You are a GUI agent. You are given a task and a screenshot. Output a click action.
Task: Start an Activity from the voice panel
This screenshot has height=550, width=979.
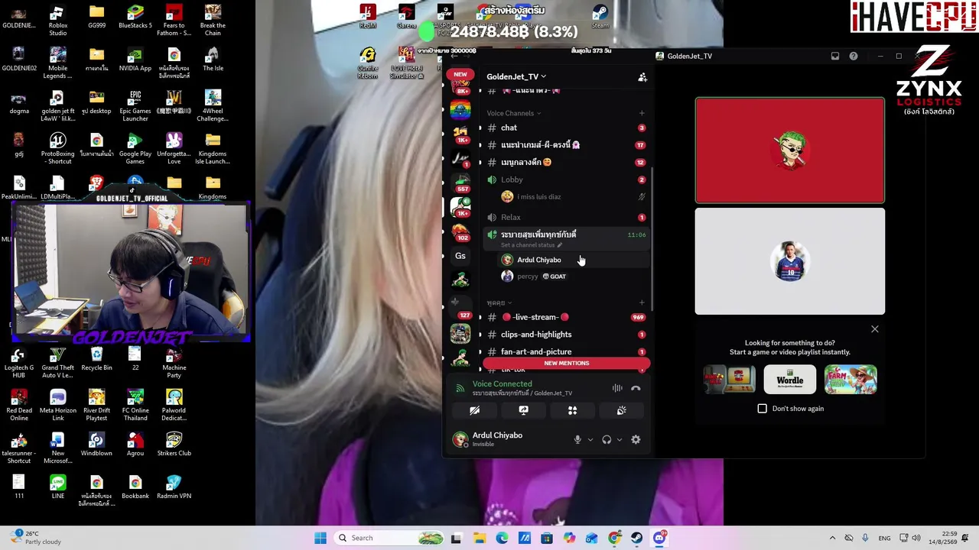click(x=572, y=410)
